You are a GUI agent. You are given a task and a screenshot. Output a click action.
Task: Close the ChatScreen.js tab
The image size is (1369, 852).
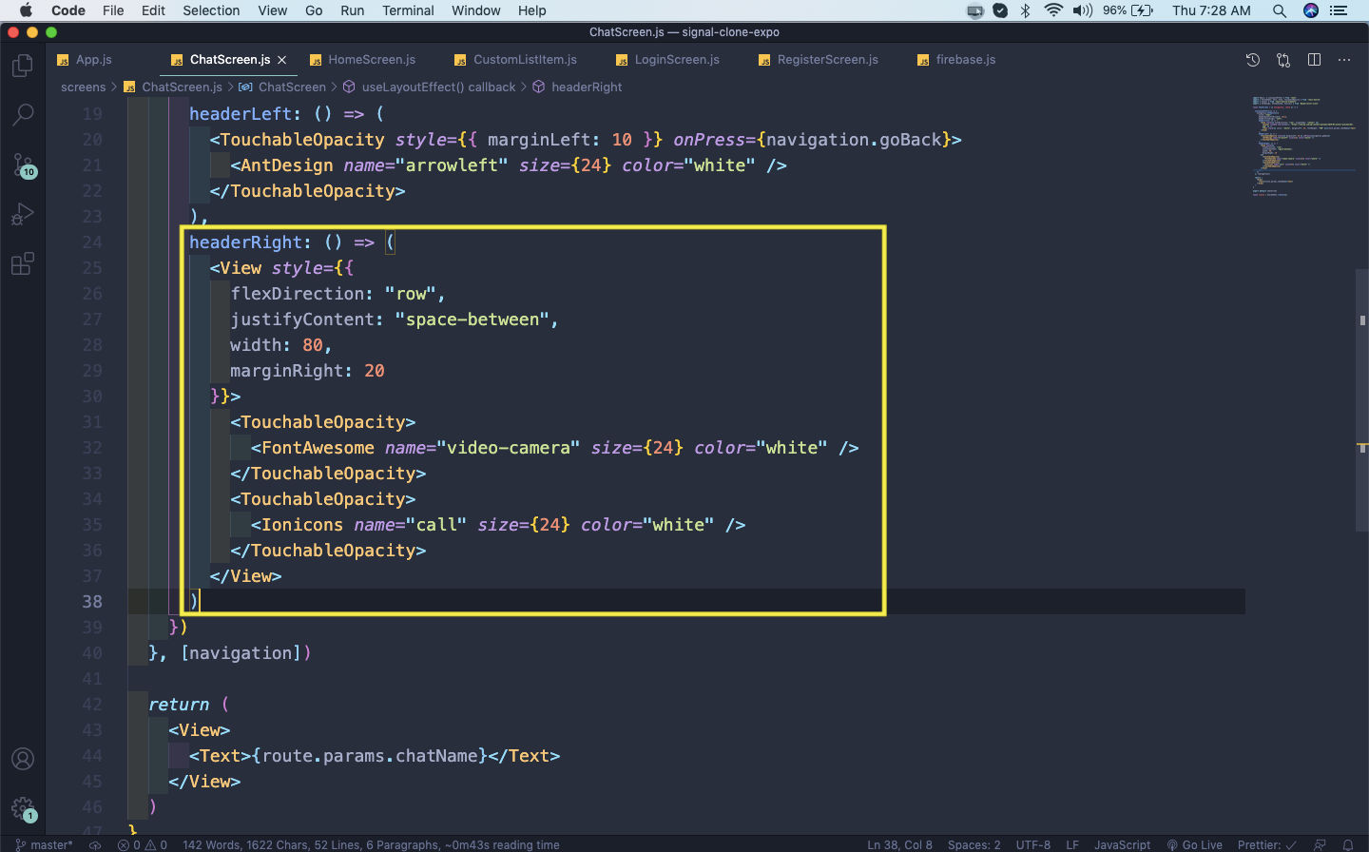click(282, 60)
